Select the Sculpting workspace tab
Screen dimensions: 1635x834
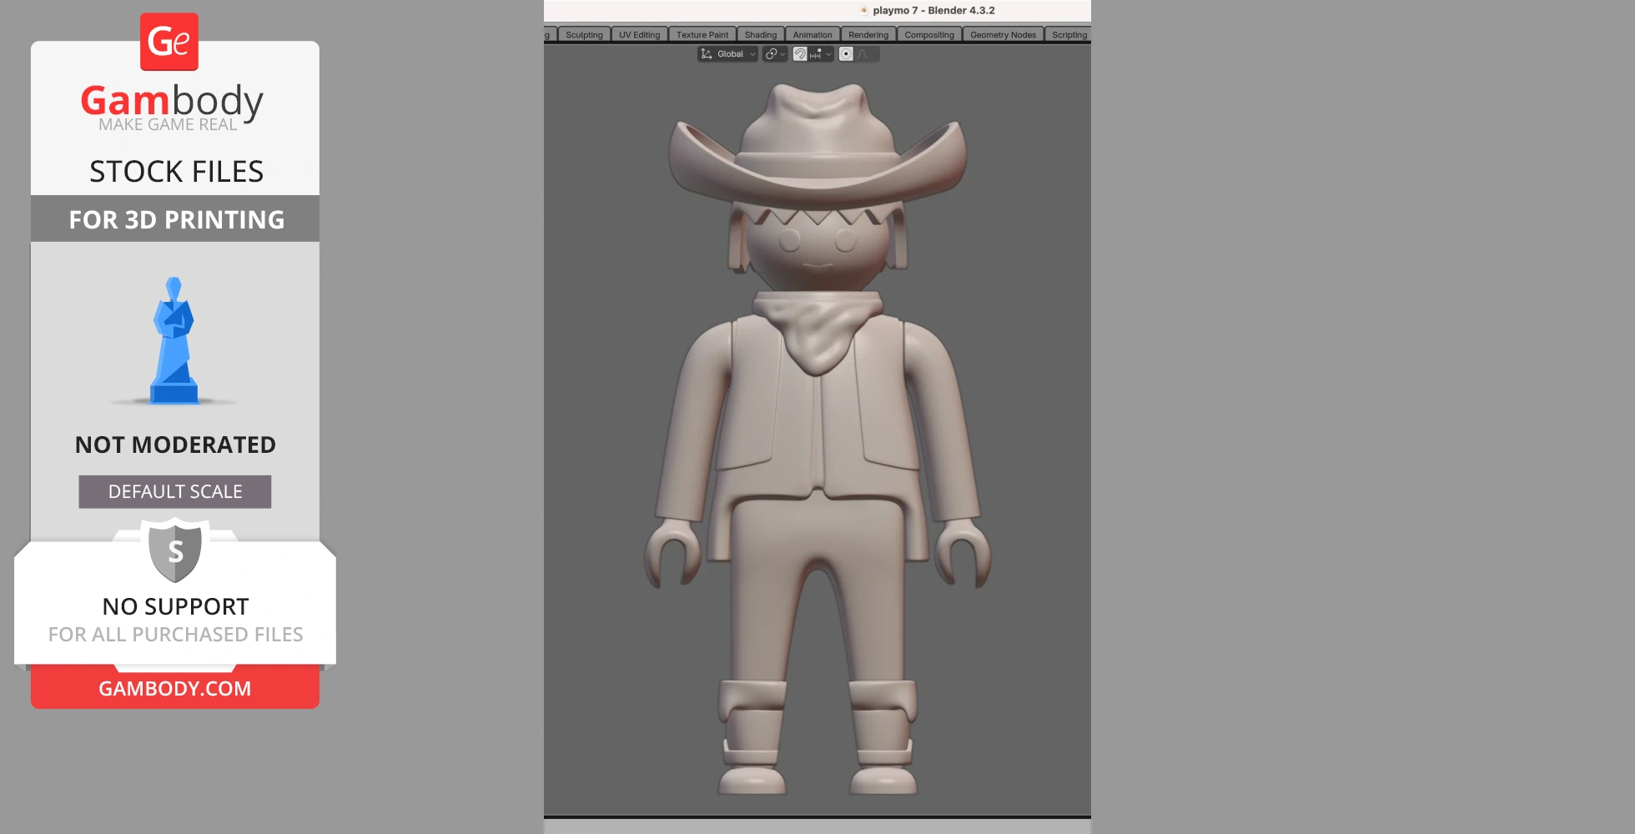pyautogui.click(x=584, y=34)
